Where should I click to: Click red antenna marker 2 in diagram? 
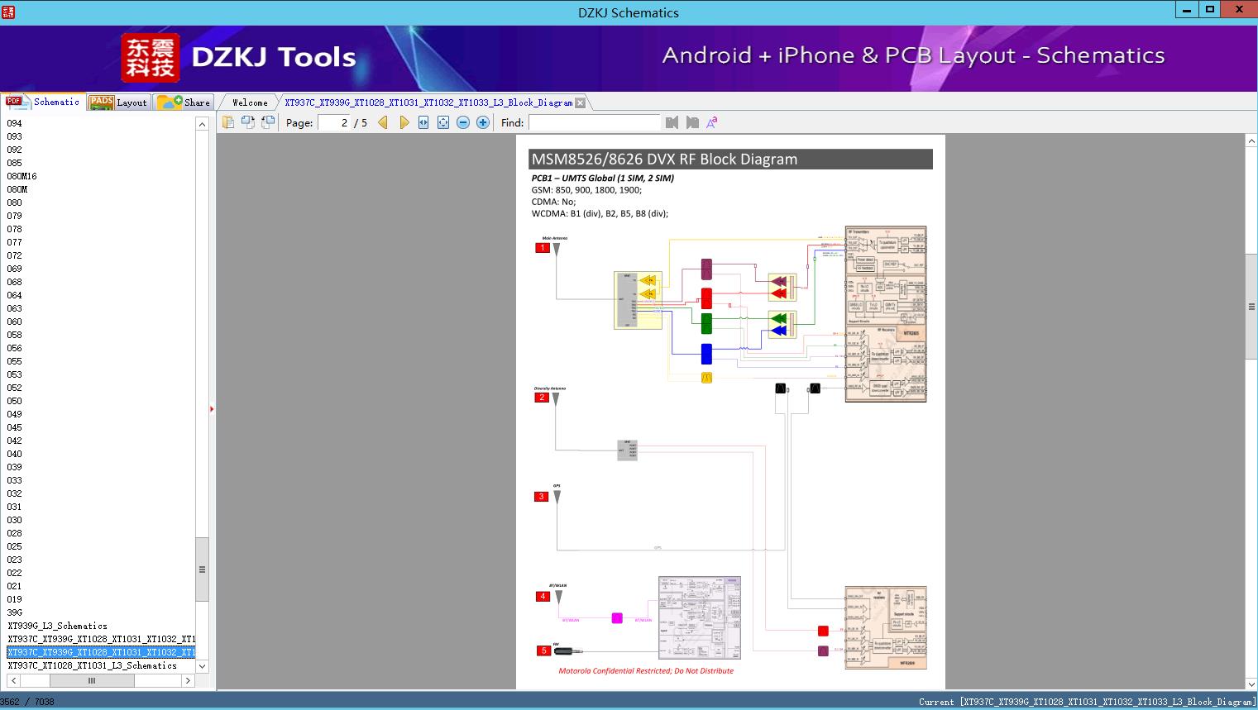click(542, 398)
